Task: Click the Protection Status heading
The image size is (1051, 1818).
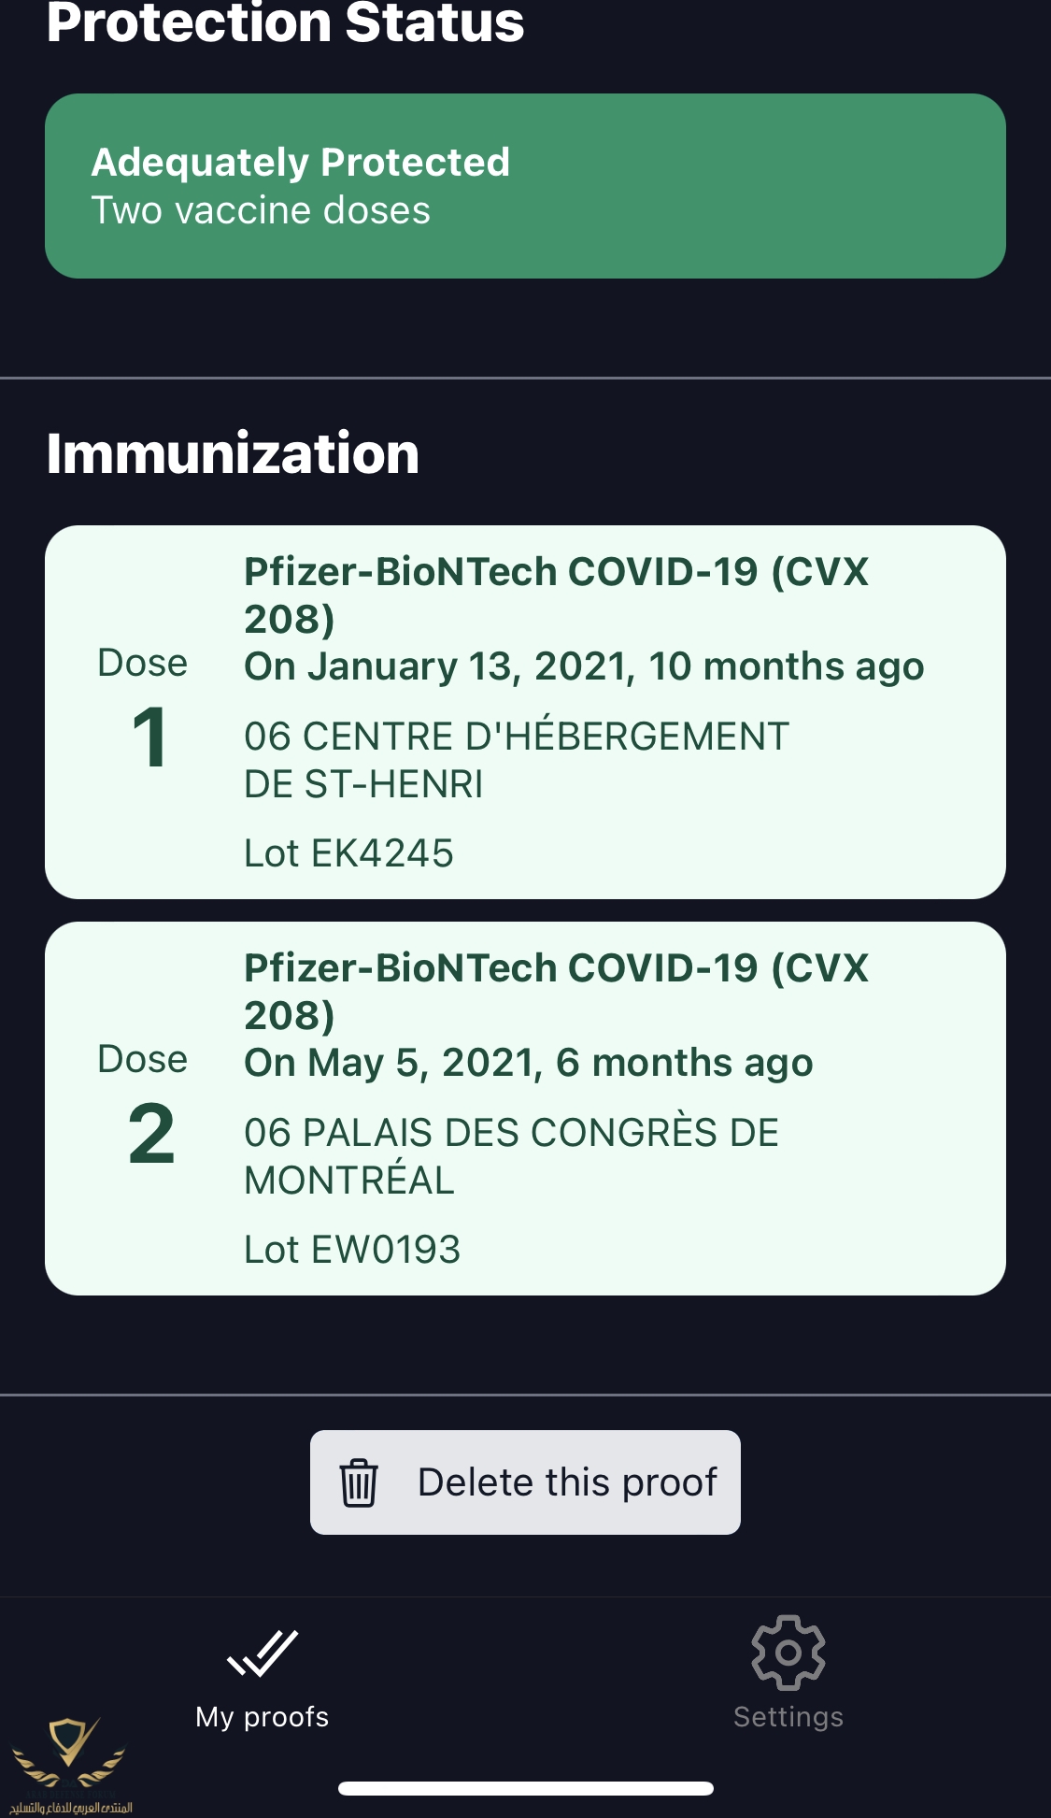Action: 285,22
